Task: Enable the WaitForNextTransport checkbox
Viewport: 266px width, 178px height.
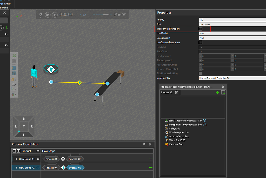Action: [200, 29]
